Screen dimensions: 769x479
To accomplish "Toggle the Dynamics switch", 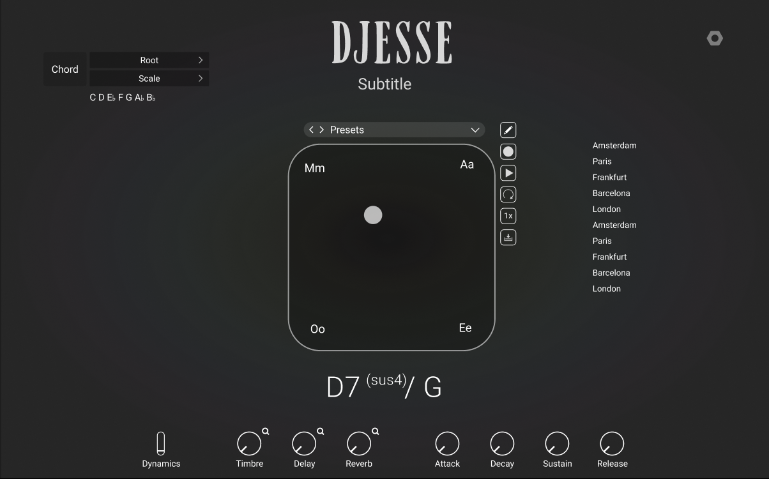I will 161,443.
